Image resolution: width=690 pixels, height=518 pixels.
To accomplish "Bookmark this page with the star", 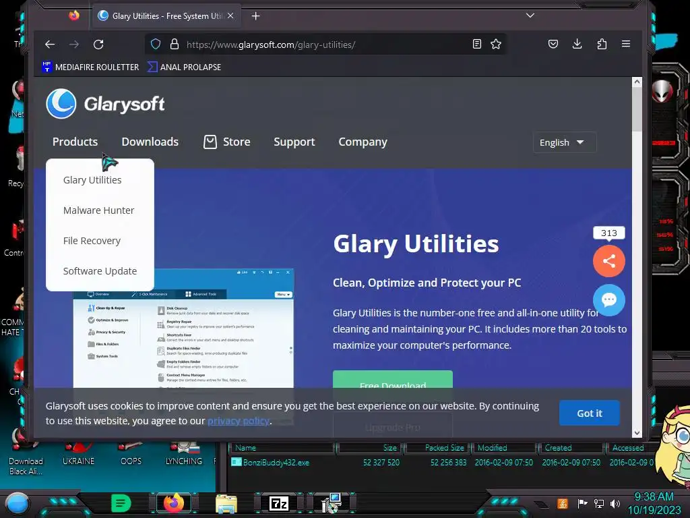I will coord(496,44).
